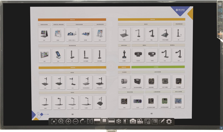Mirror the image with the flip icon
Image resolution: width=223 pixels, height=132 pixels.
click(90, 121)
